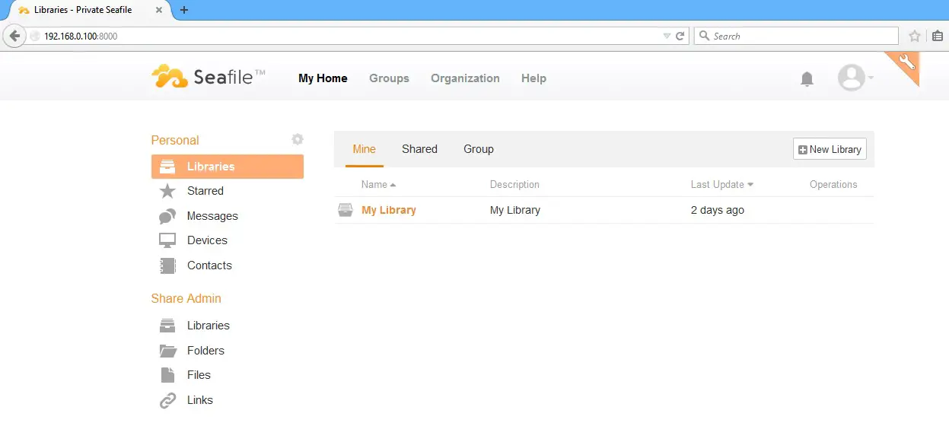
Task: Go to Messages
Action: click(x=212, y=216)
